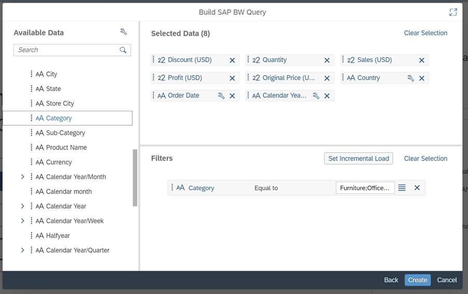This screenshot has height=294, width=468.
Task: Toggle fullscreen dialog icon
Action: tap(453, 12)
